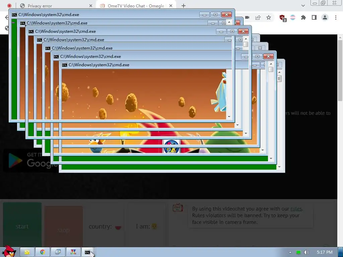Open the uBlock Origin extension icon

283,18
